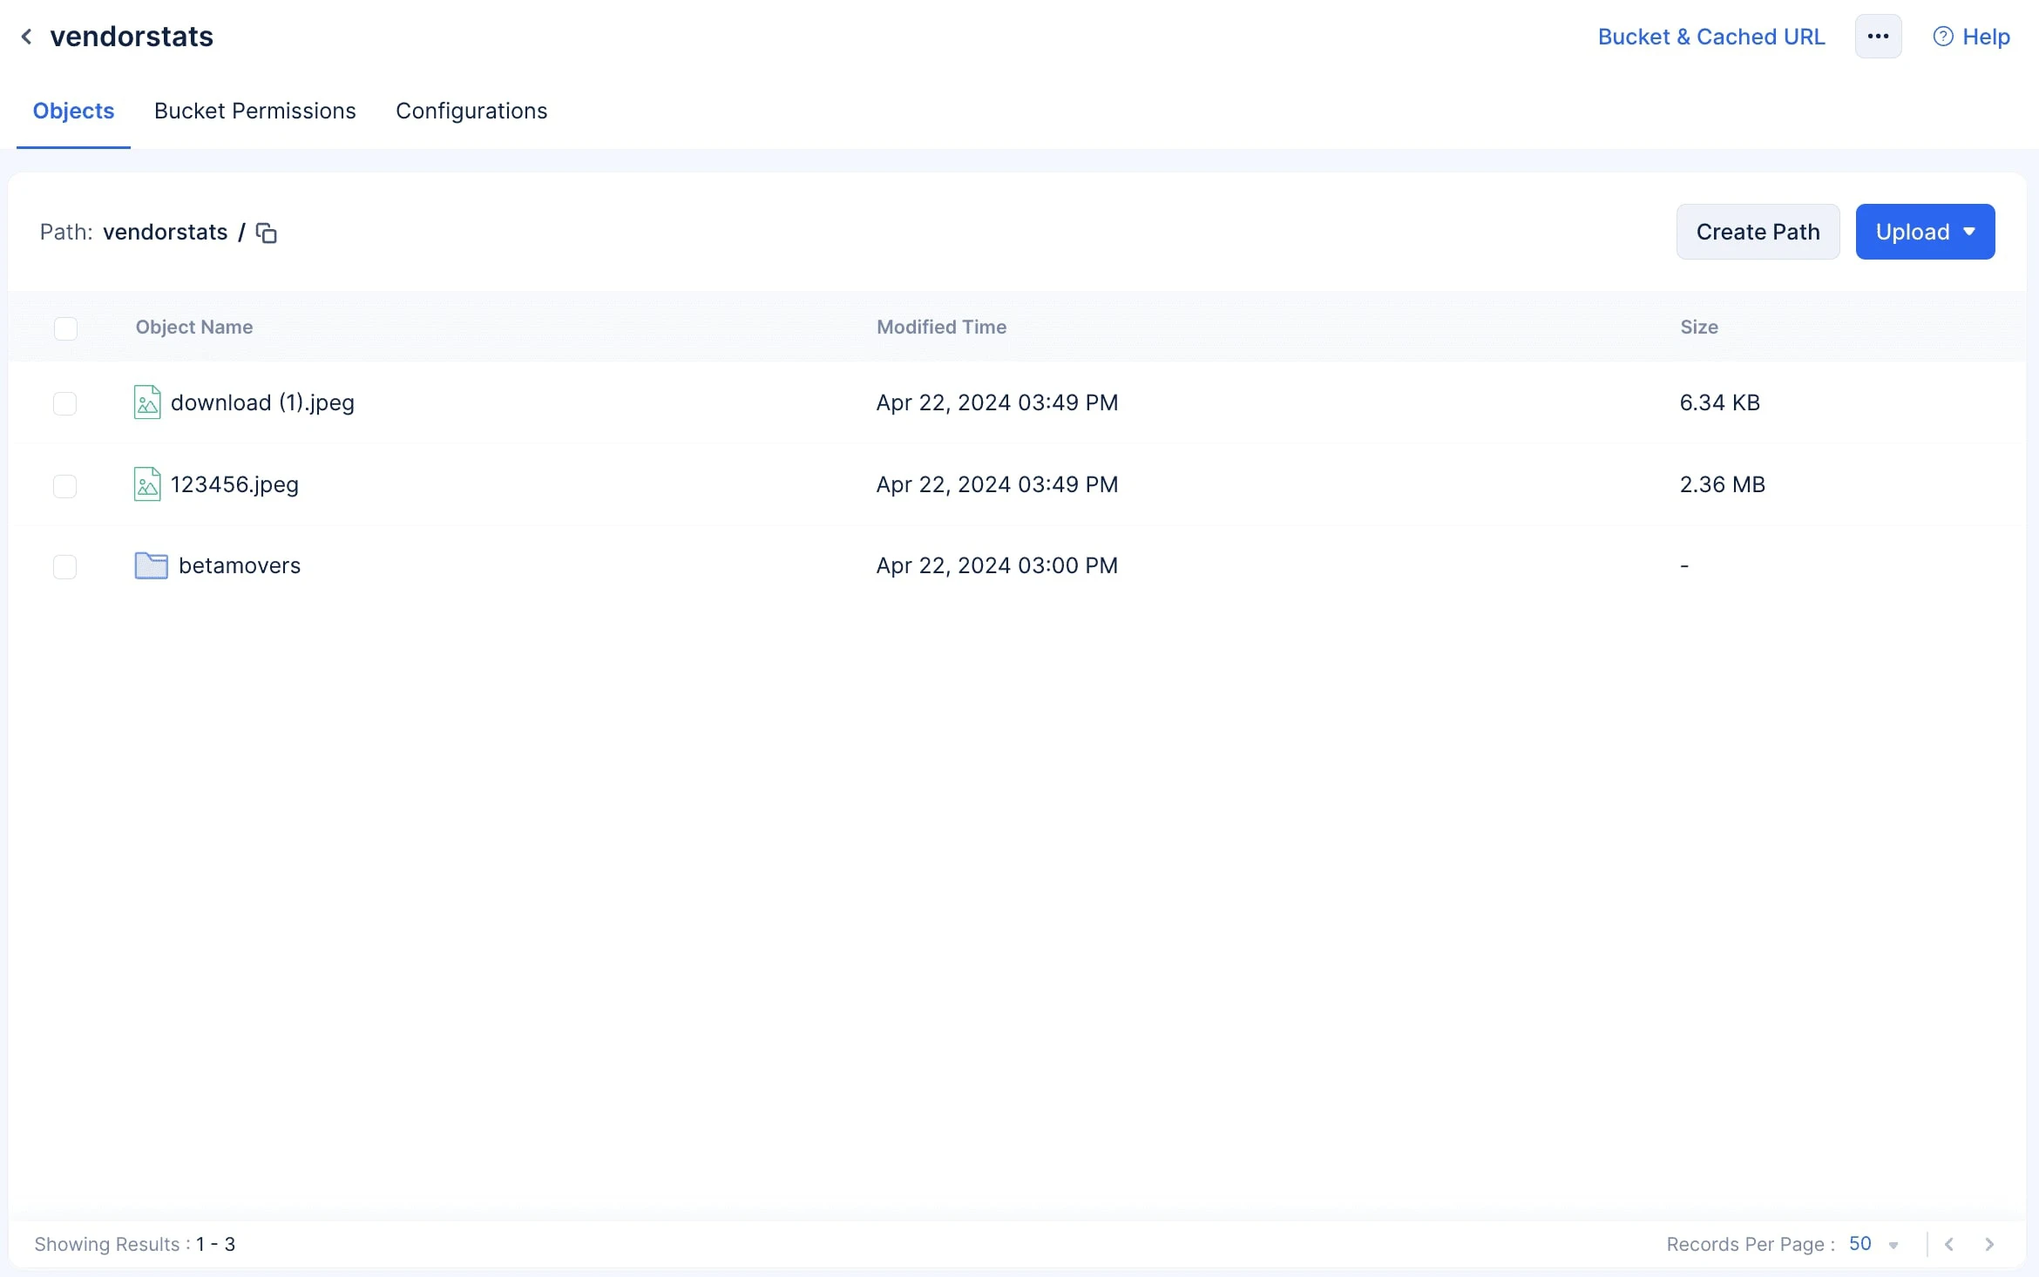Open the Bucket & Cached URL link
The width and height of the screenshot is (2039, 1277).
[x=1710, y=37]
